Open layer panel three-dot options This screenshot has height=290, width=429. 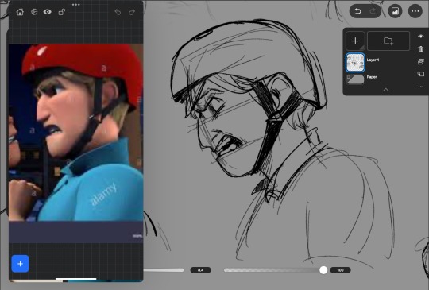click(x=421, y=87)
